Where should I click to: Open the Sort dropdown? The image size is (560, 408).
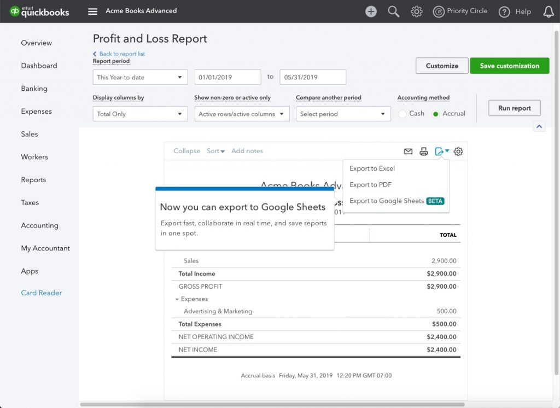(x=215, y=151)
